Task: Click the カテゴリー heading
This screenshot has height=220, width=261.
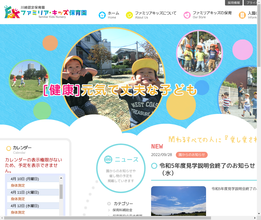Action: point(123,204)
